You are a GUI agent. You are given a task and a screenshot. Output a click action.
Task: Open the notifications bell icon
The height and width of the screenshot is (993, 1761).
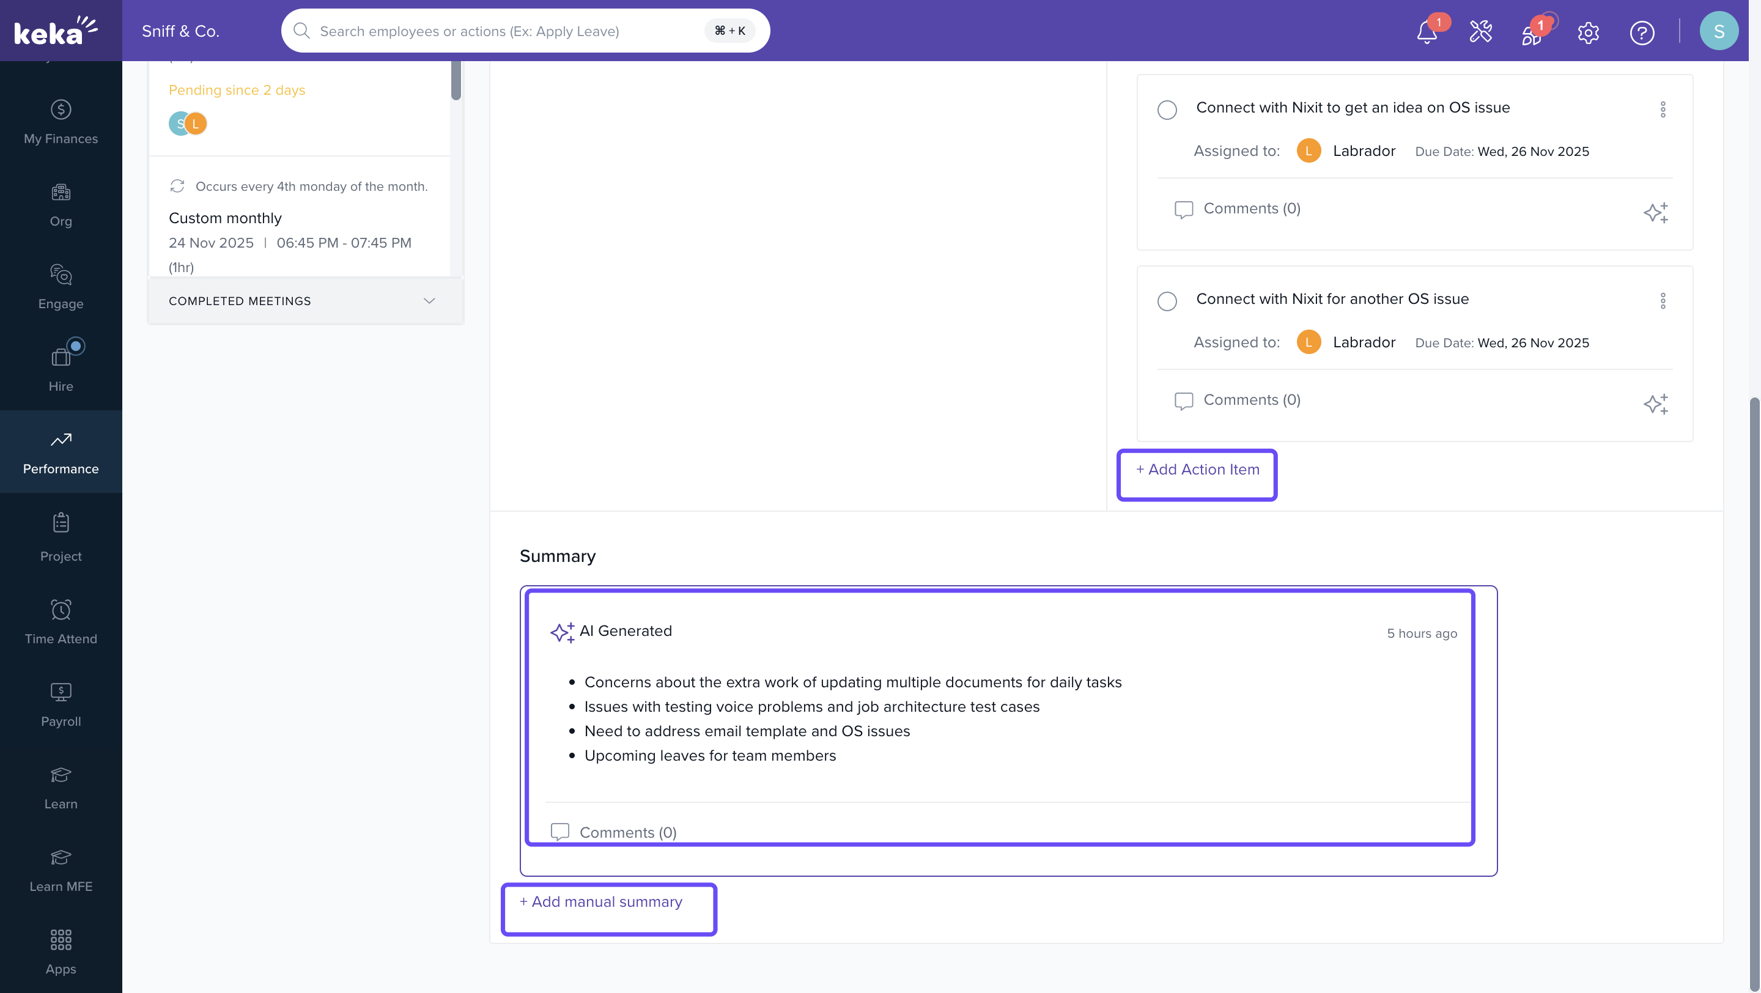click(1427, 32)
